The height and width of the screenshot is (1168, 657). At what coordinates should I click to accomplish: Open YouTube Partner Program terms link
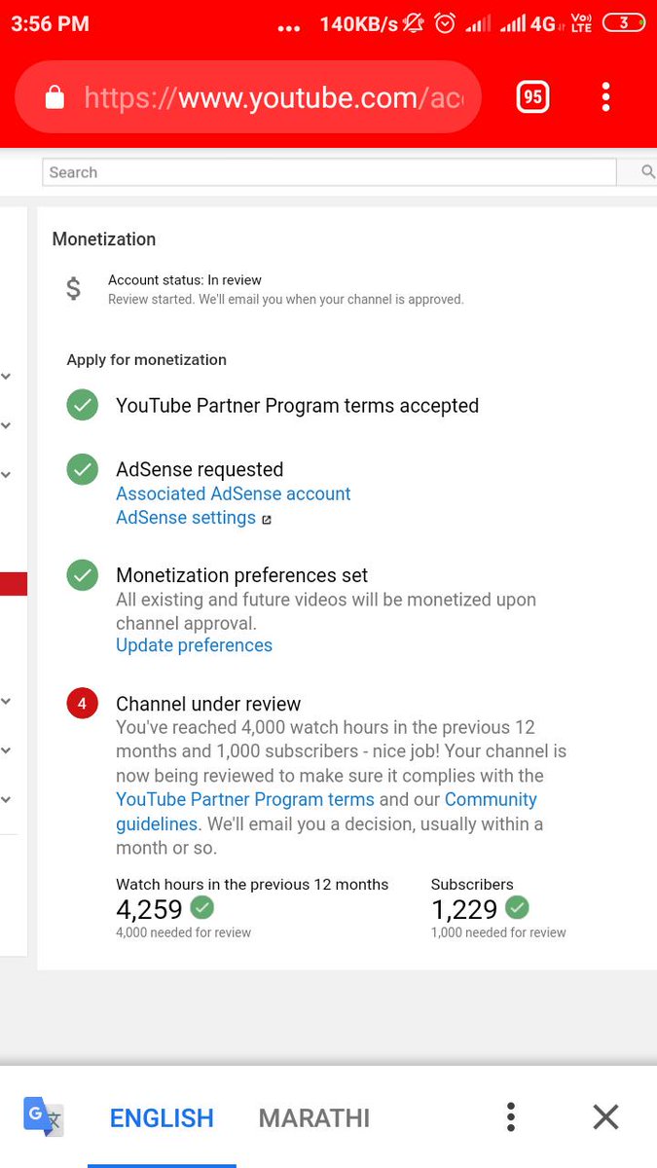[245, 799]
